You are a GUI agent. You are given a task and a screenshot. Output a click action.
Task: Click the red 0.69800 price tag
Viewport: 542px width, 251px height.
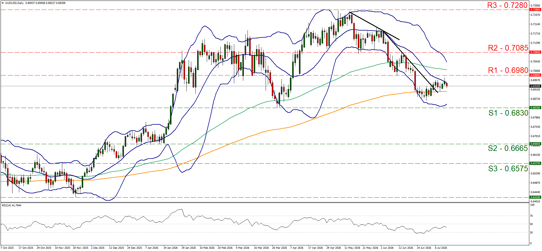[535, 75]
